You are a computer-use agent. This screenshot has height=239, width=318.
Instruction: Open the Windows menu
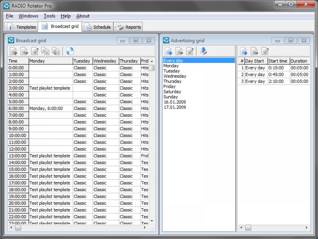click(28, 16)
